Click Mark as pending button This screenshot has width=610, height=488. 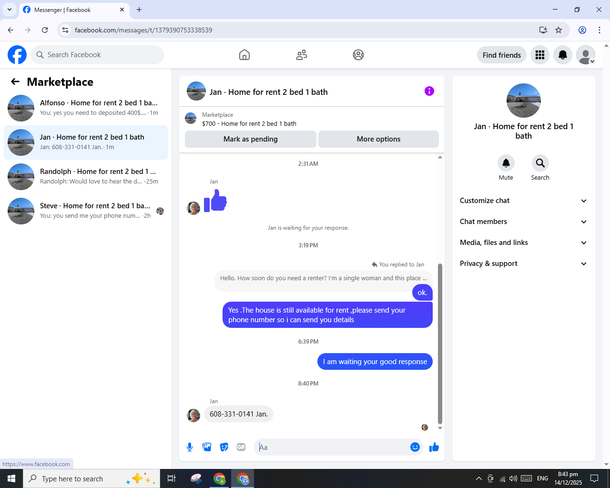(251, 139)
